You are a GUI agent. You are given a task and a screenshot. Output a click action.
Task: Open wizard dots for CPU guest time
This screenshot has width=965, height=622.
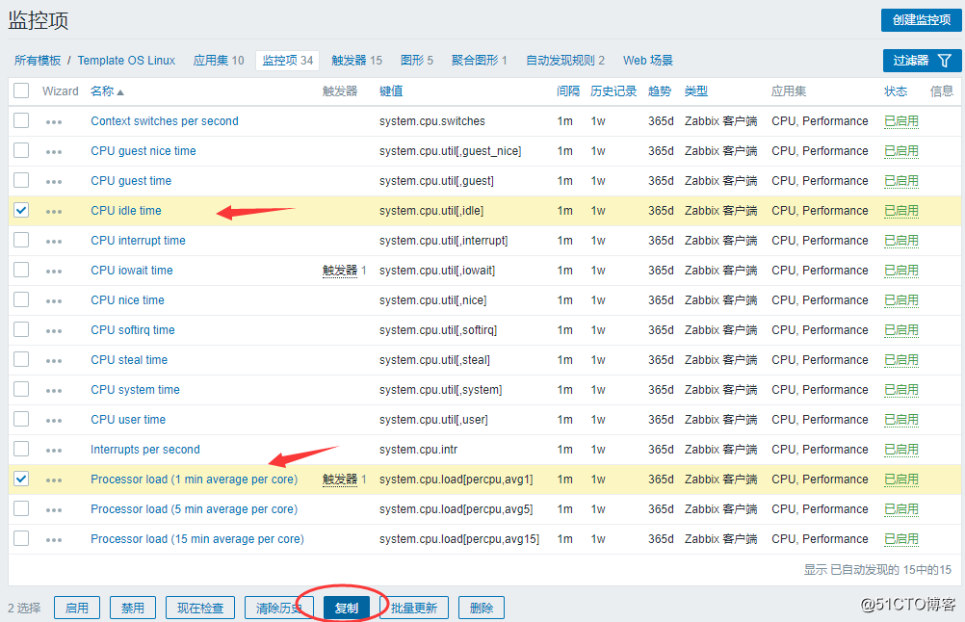[54, 181]
